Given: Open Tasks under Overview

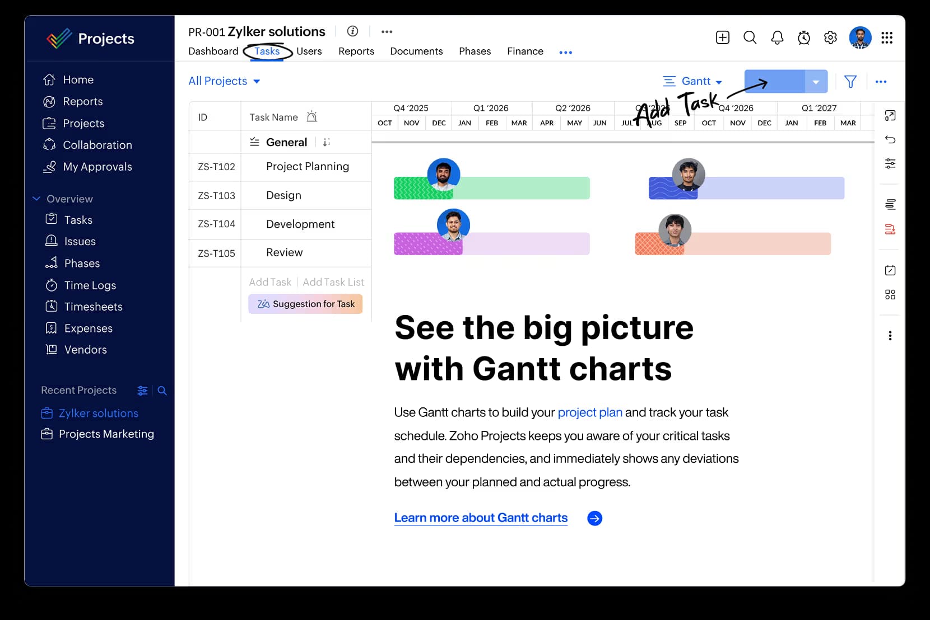Looking at the screenshot, I should point(69,220).
